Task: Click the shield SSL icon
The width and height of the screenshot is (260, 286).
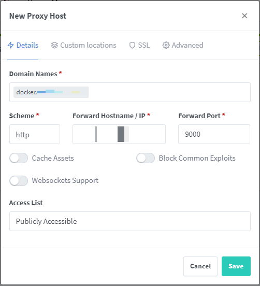Action: tap(132, 45)
